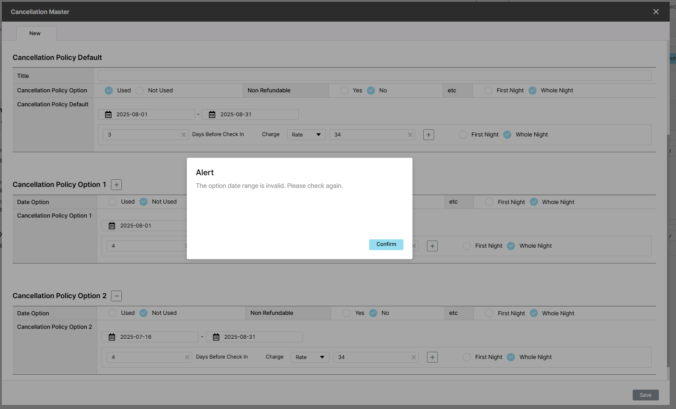
Task: Edit the Option 2 charge amount 34 field
Action: pos(376,357)
